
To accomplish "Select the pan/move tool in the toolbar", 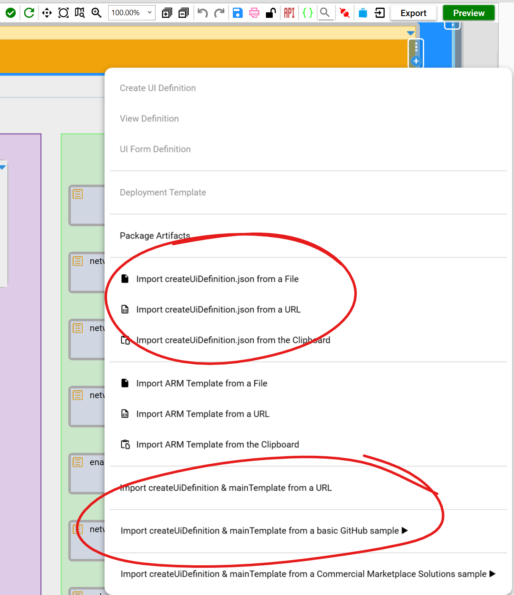I will pyautogui.click(x=47, y=12).
